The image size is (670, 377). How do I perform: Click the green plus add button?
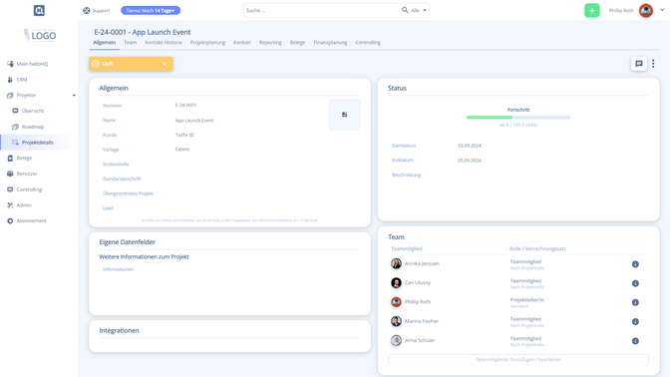tap(592, 10)
